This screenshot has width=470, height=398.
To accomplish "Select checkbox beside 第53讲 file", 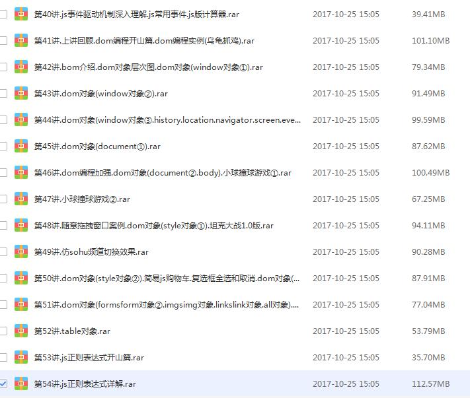I will [x=3, y=357].
